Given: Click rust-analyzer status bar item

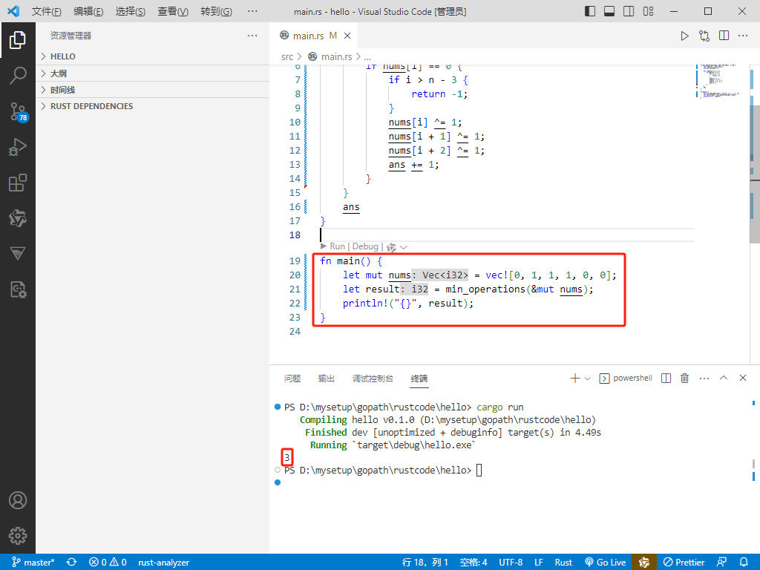Looking at the screenshot, I should click(x=164, y=563).
